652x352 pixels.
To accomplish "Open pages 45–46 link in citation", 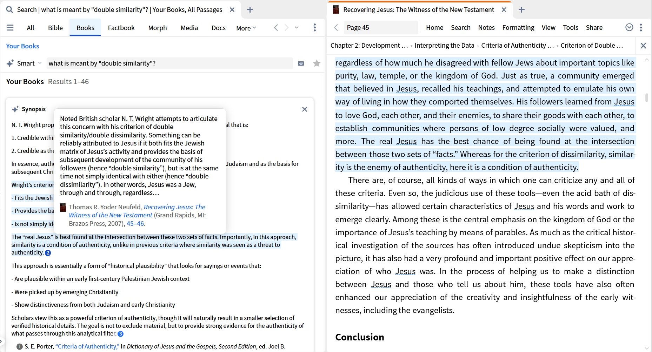I will 135,224.
